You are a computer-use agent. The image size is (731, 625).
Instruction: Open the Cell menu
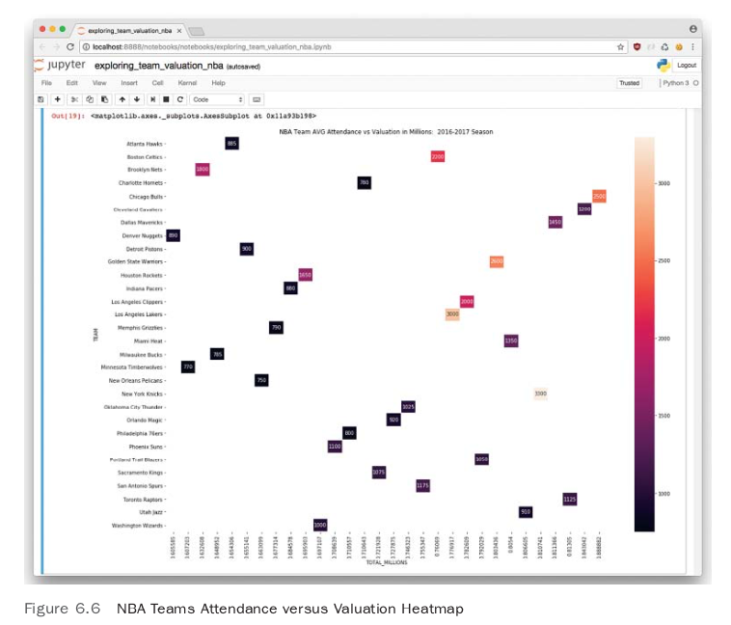[x=157, y=83]
